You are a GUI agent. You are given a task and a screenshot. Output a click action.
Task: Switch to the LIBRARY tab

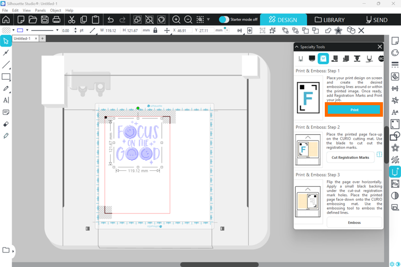[x=330, y=20]
